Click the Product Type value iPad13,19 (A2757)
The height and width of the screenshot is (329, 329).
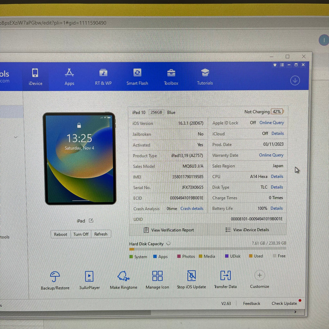click(187, 156)
